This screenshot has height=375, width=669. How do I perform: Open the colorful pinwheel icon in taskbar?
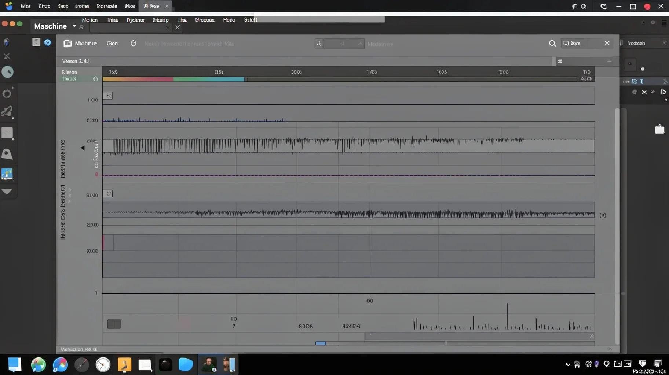point(60,365)
